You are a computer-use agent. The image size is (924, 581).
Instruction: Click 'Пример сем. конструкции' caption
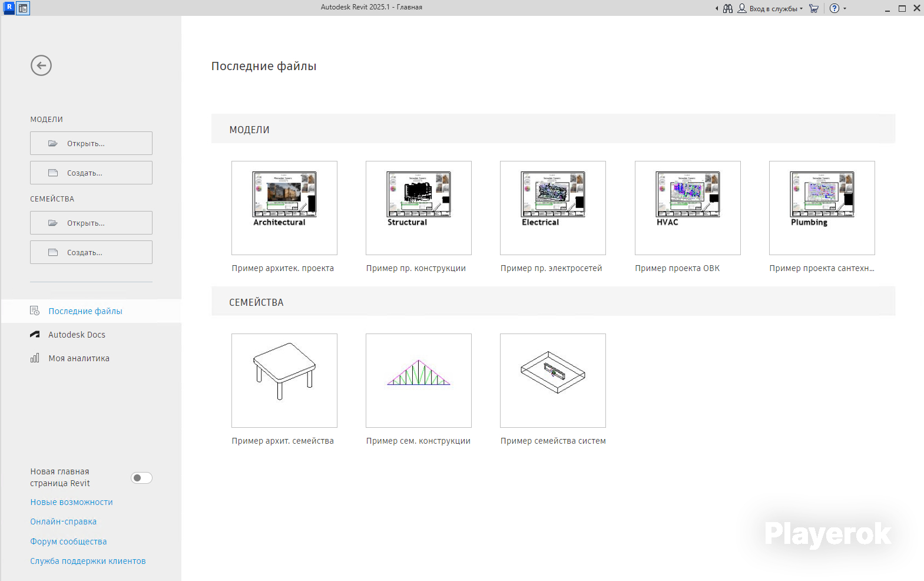click(x=418, y=441)
